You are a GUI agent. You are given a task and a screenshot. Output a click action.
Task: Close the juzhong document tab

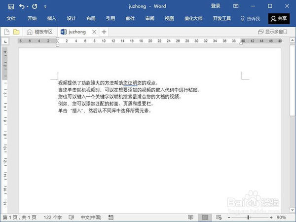point(94,32)
